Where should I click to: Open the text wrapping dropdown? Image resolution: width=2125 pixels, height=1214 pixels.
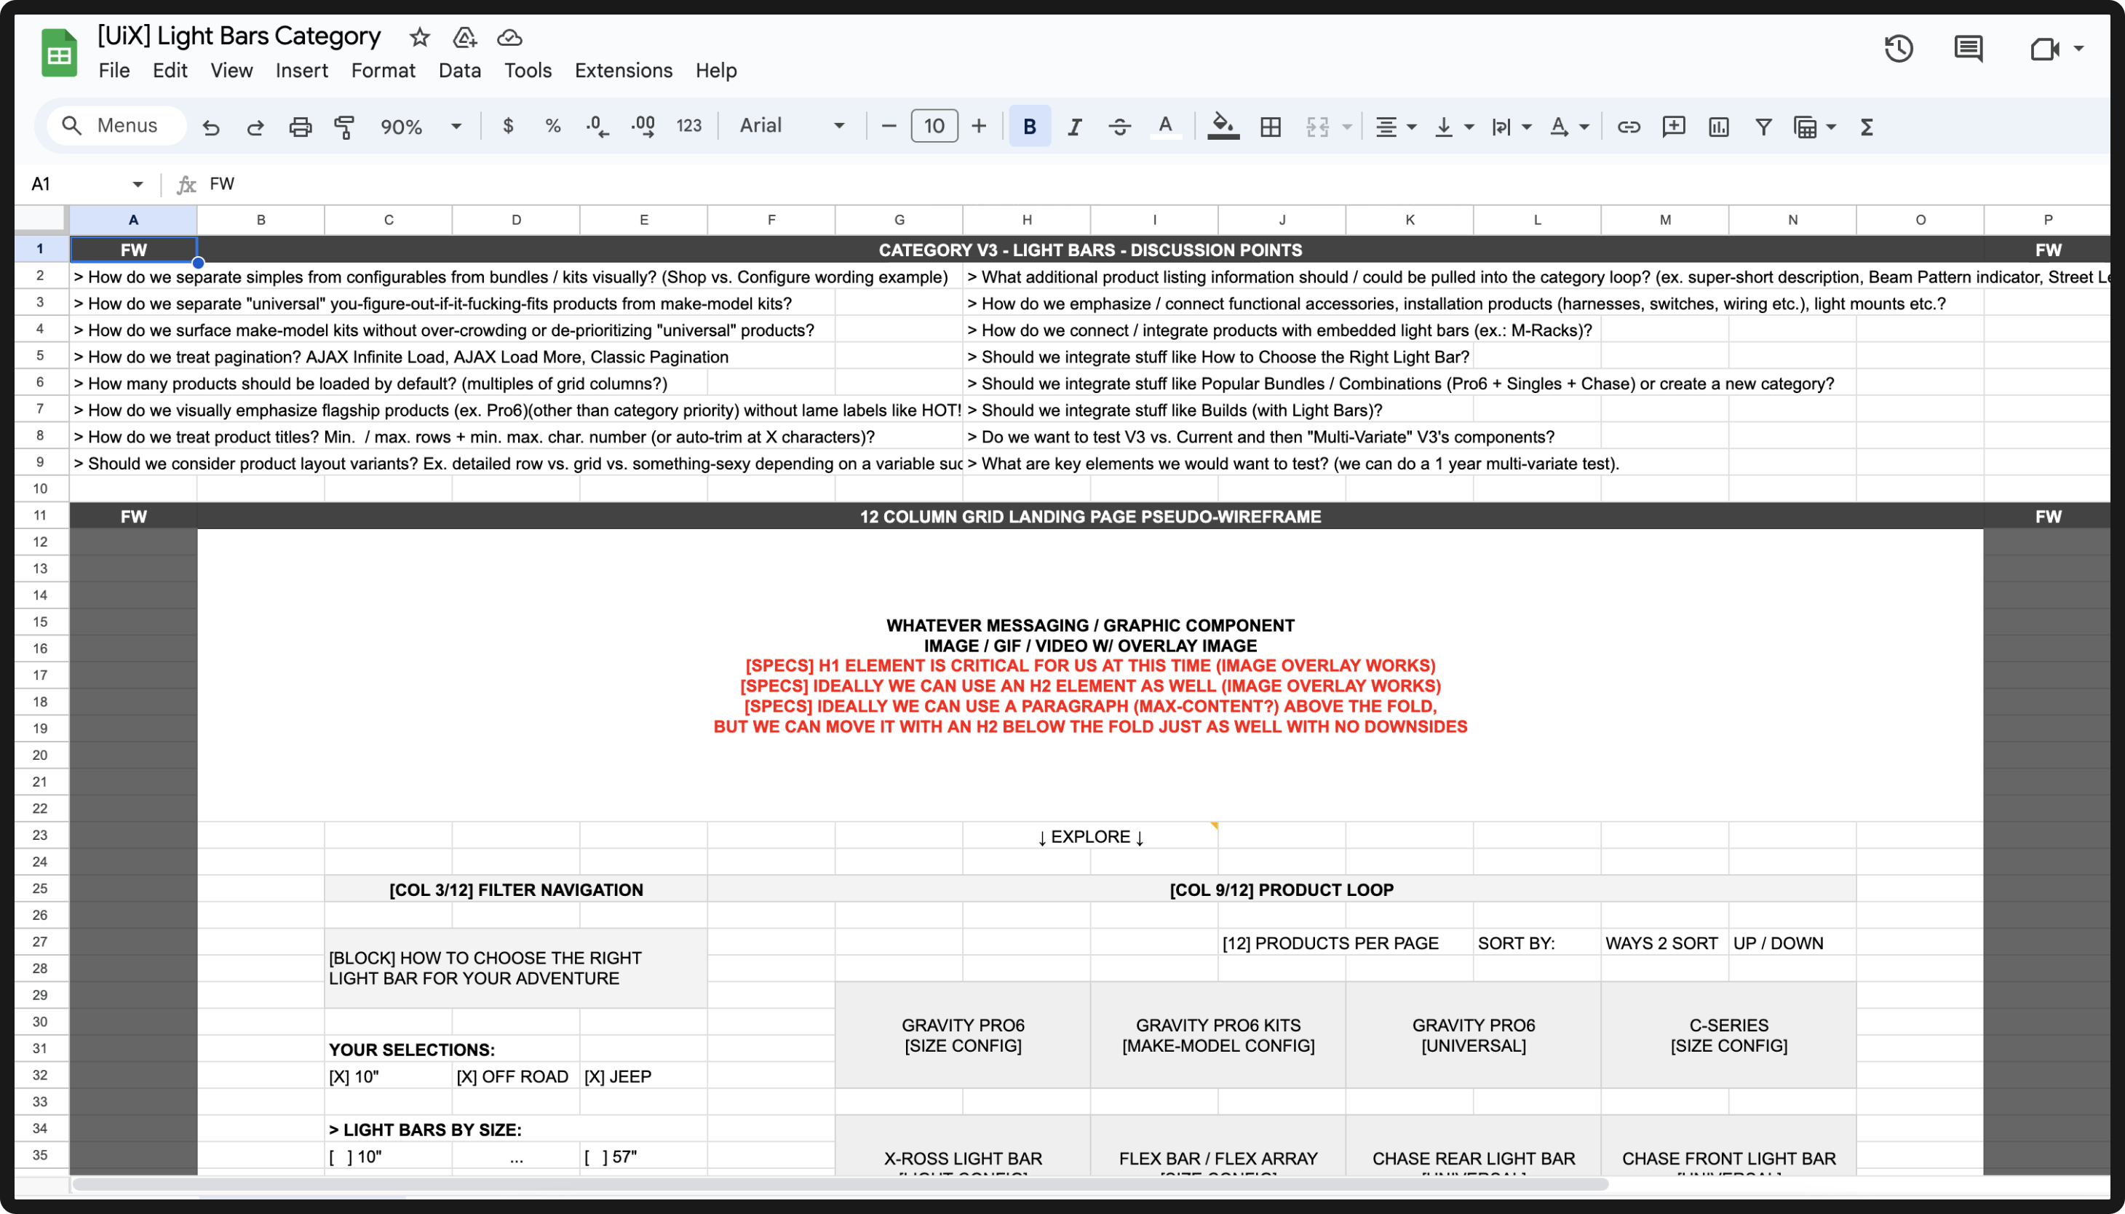coord(1511,127)
